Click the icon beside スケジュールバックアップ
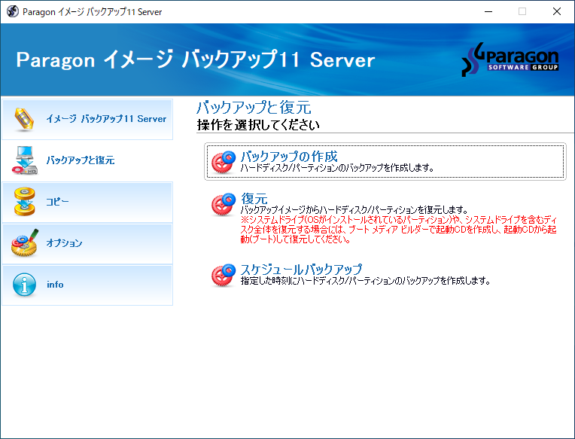 click(x=224, y=275)
